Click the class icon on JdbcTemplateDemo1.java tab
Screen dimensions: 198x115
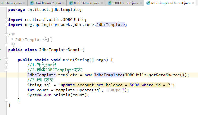[148, 3]
